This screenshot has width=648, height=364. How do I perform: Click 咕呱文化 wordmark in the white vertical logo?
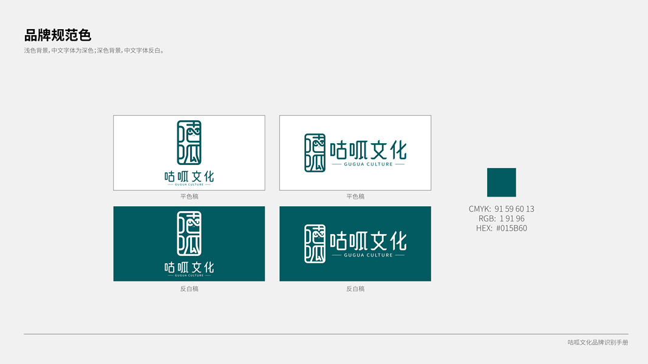189,177
